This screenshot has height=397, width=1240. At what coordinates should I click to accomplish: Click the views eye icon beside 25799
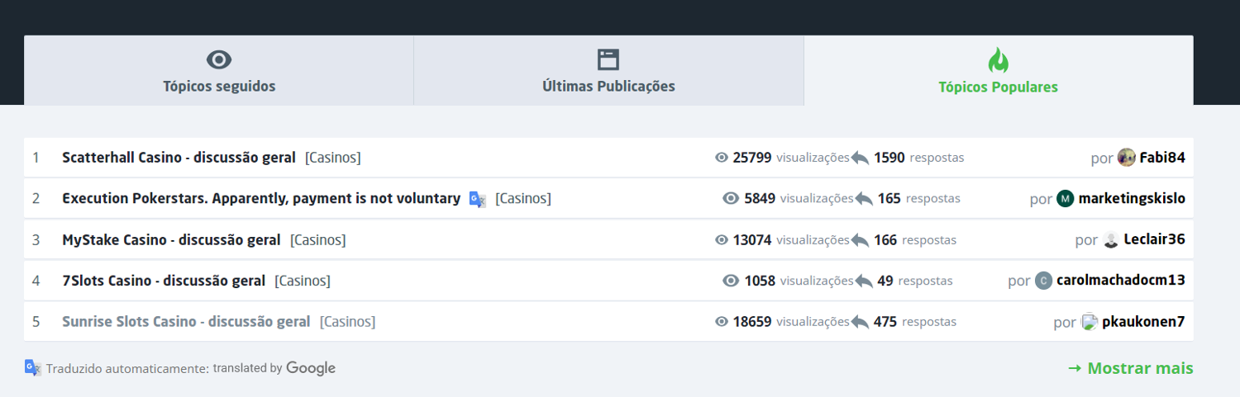click(722, 158)
